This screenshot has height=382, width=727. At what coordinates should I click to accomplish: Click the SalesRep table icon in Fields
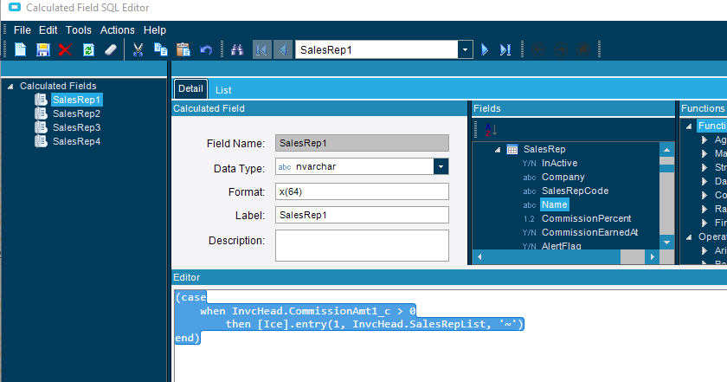[x=512, y=150]
